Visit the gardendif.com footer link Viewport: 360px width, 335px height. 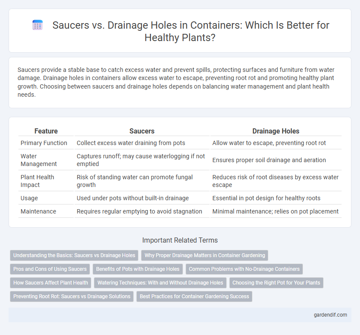coord(330,315)
